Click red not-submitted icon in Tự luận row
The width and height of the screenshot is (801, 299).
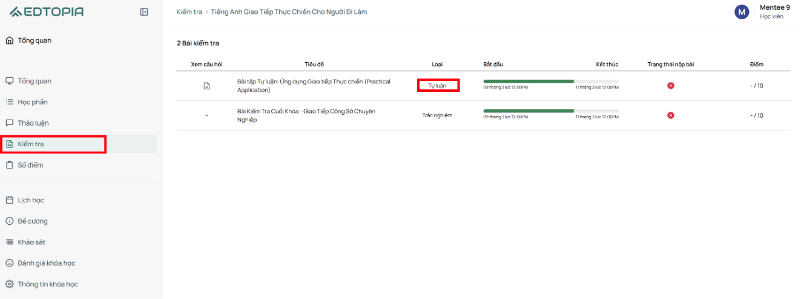point(670,86)
